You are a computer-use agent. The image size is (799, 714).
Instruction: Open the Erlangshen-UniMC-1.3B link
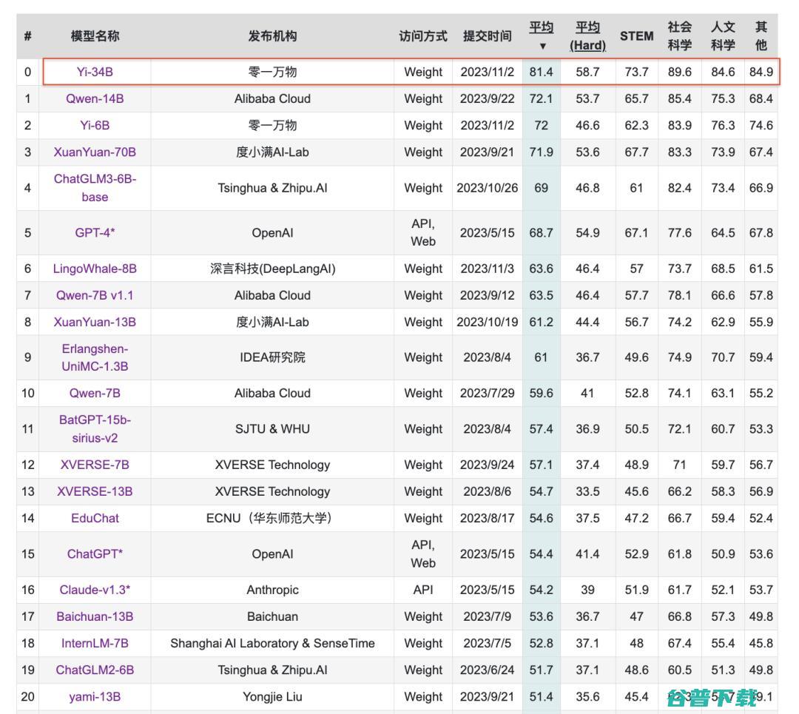click(x=95, y=357)
